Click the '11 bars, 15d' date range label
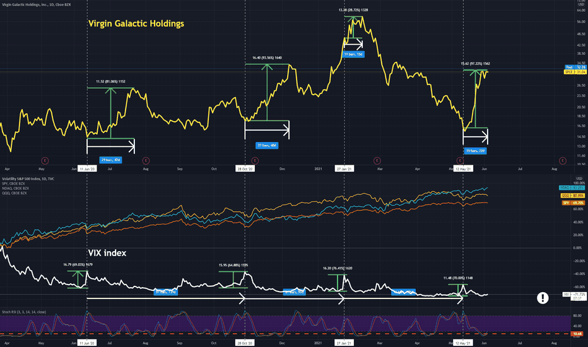The image size is (588, 347). coord(353,54)
